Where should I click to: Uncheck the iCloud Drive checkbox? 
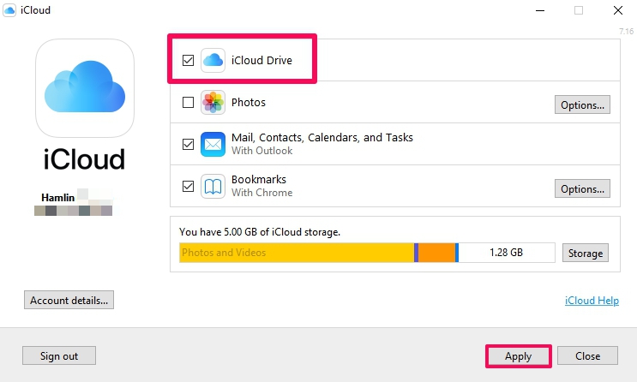pos(188,61)
